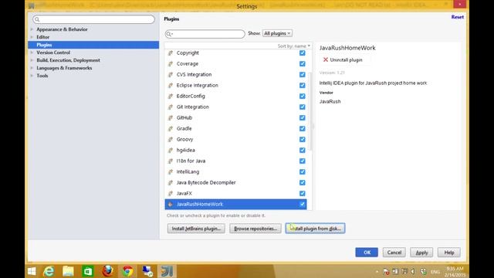The height and width of the screenshot is (278, 494).
Task: Disable the Coverage plugin checkbox
Action: pos(302,63)
